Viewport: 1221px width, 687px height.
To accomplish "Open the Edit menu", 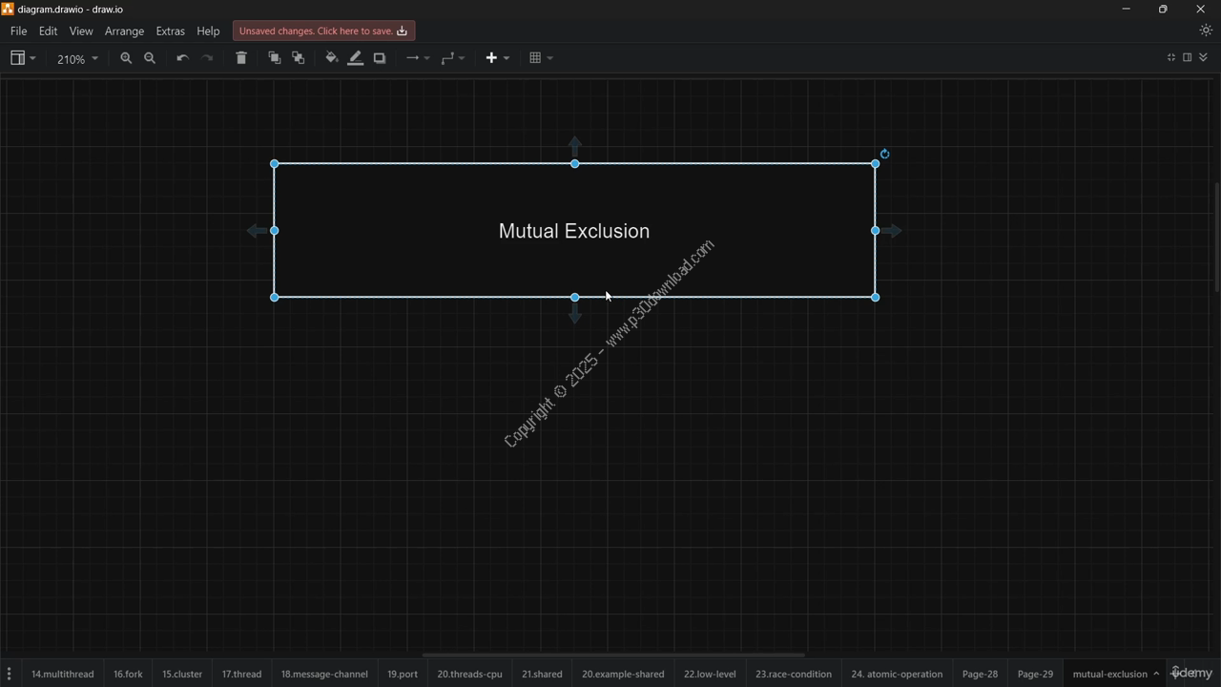I will (48, 31).
